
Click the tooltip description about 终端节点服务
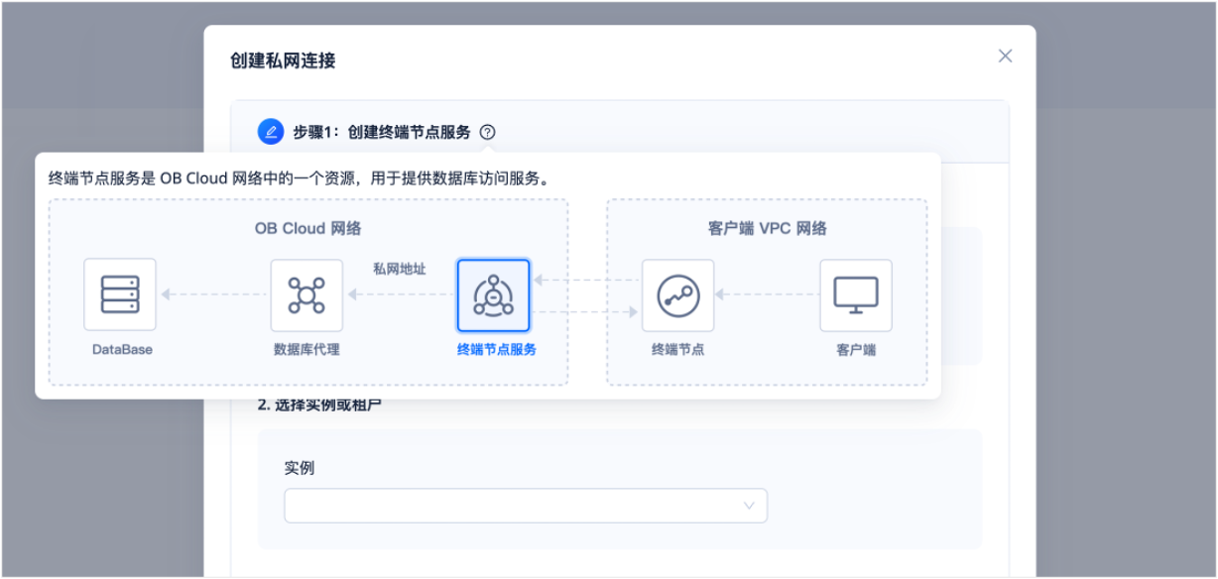pyautogui.click(x=300, y=178)
